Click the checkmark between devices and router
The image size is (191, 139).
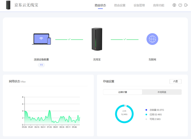tap(69, 39)
